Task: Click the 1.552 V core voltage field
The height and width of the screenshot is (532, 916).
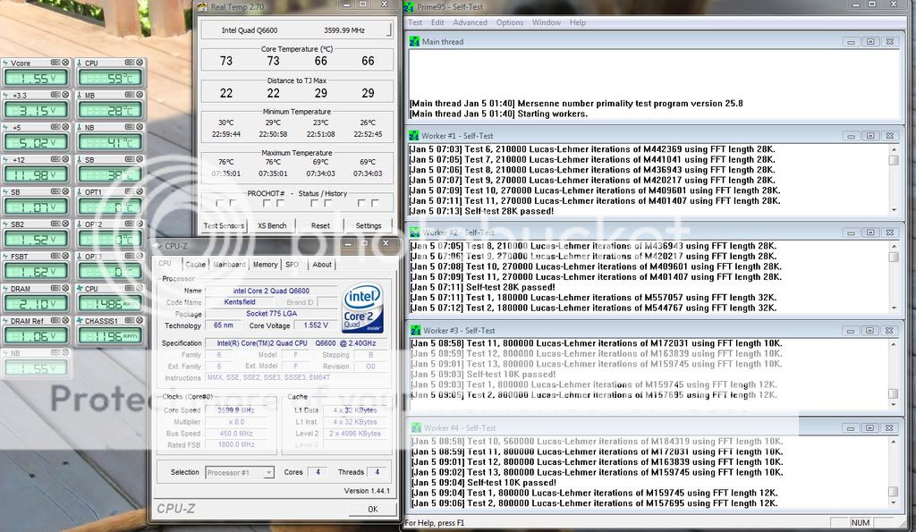Action: click(316, 325)
